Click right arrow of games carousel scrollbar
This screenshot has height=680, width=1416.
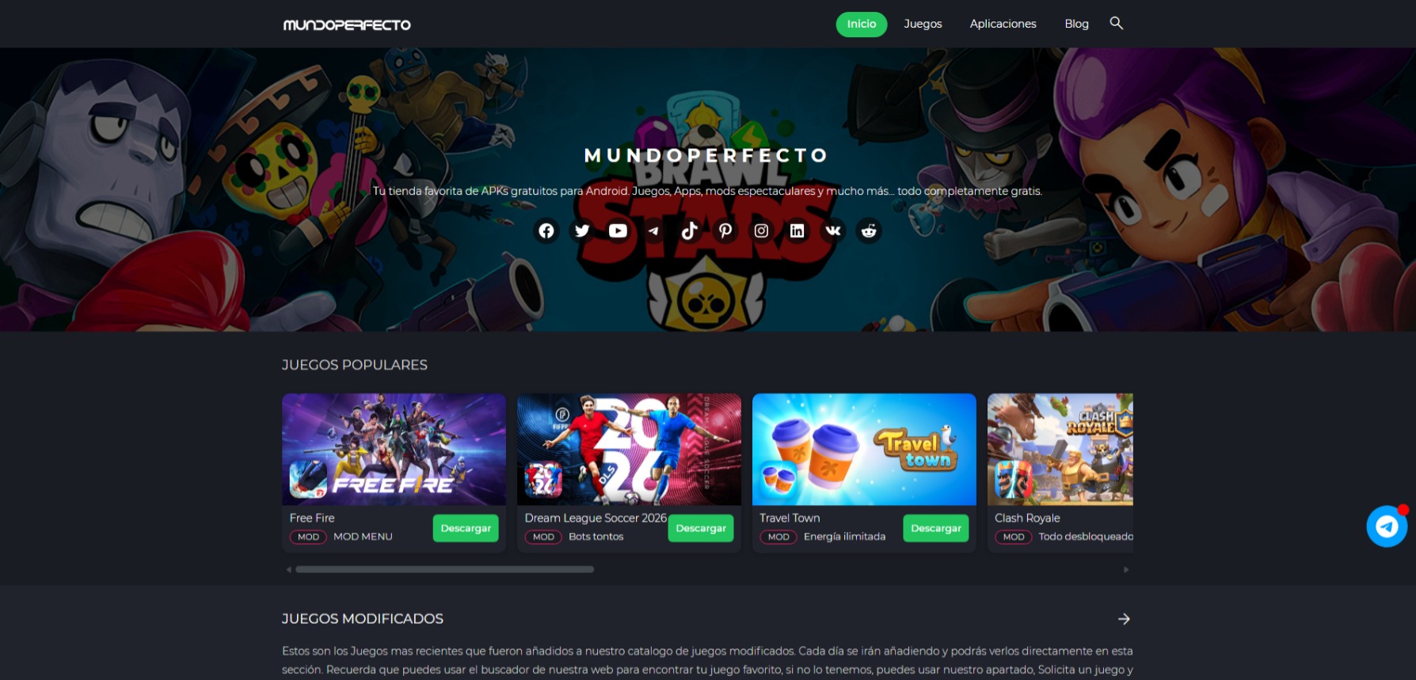click(x=1126, y=569)
